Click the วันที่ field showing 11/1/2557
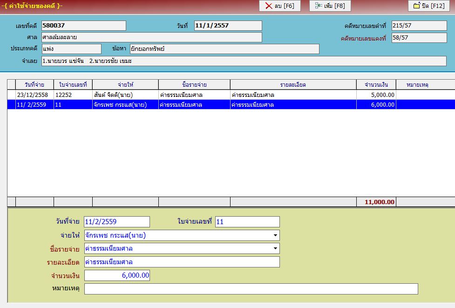The width and height of the screenshot is (455, 308). 228,26
